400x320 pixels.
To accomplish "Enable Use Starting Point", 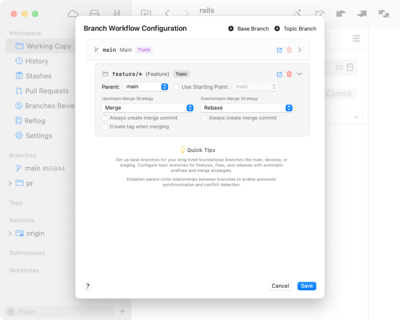I will (177, 86).
